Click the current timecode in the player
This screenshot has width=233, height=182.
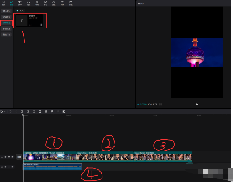[142, 105]
